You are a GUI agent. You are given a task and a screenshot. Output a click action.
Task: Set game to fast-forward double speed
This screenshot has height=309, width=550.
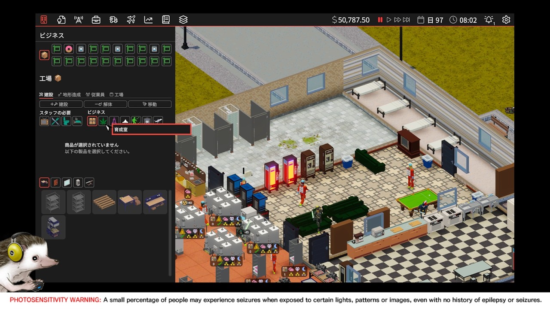[397, 20]
